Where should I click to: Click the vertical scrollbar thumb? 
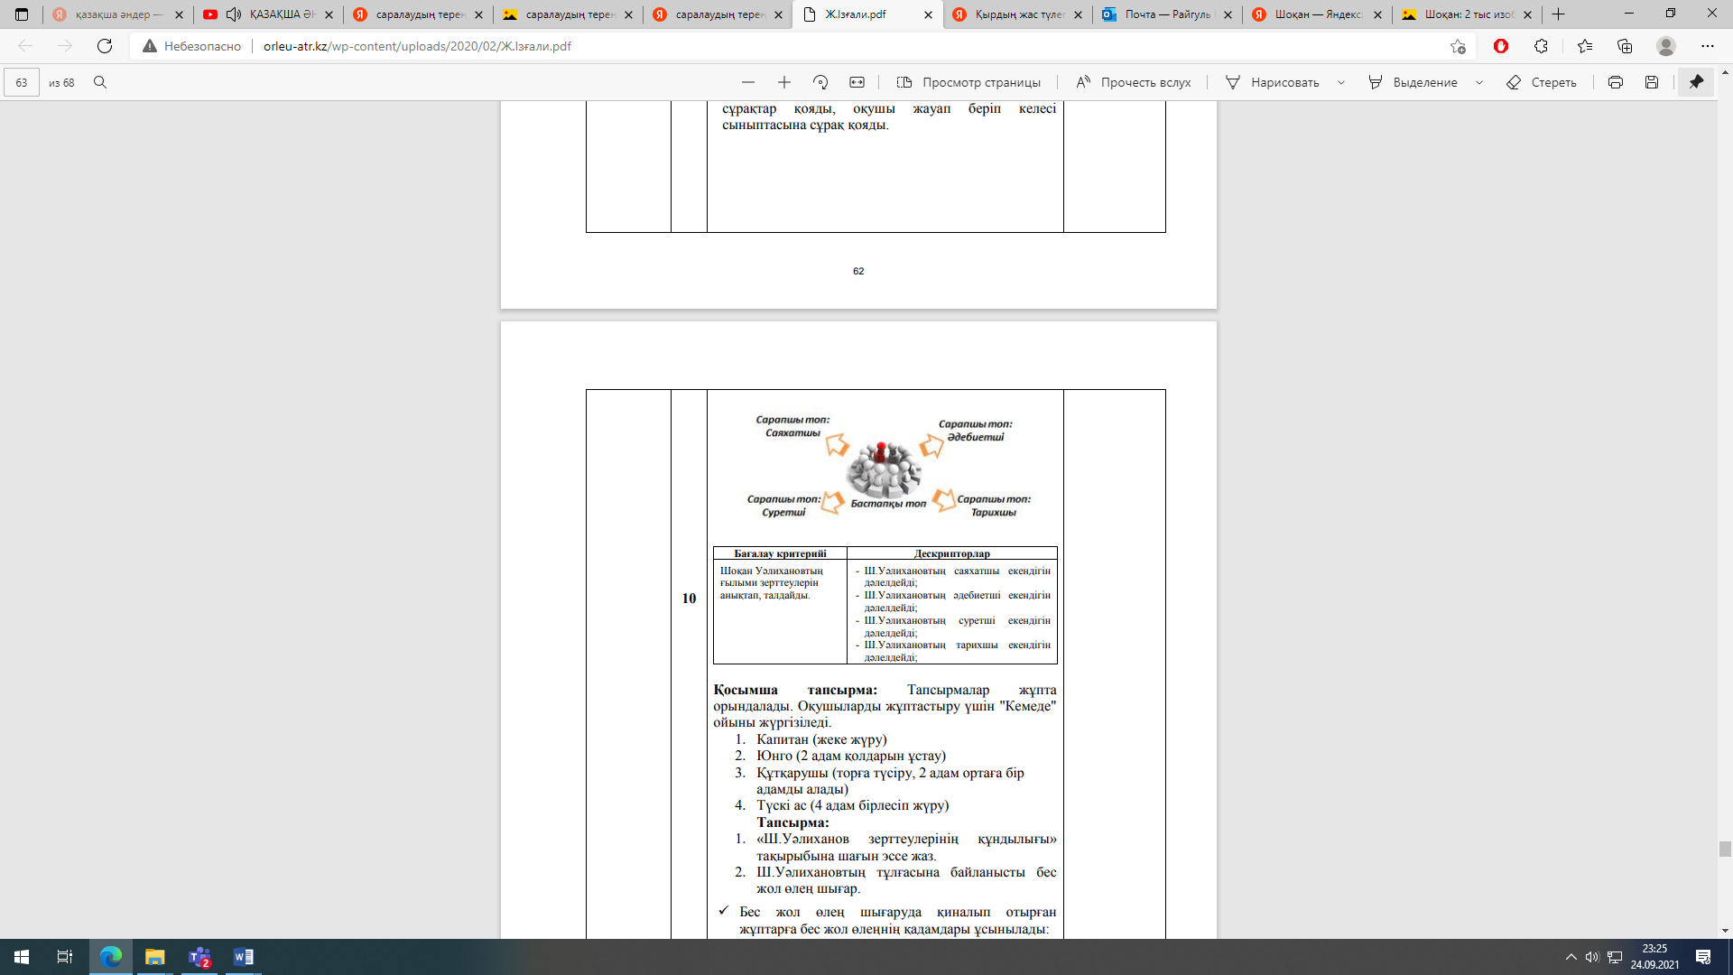tap(1725, 849)
